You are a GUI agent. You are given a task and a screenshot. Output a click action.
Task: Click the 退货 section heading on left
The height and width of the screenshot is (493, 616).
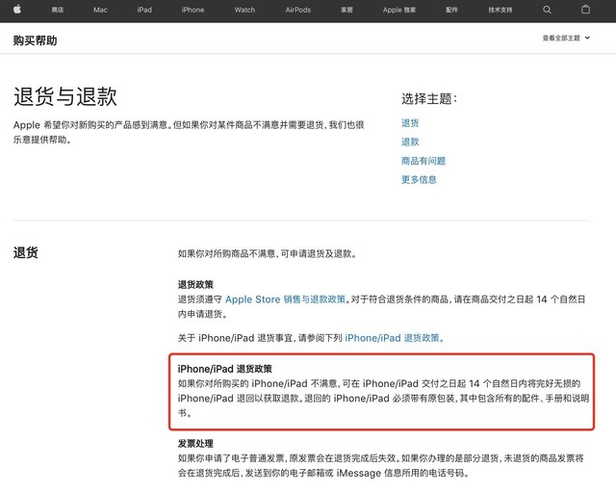point(26,252)
